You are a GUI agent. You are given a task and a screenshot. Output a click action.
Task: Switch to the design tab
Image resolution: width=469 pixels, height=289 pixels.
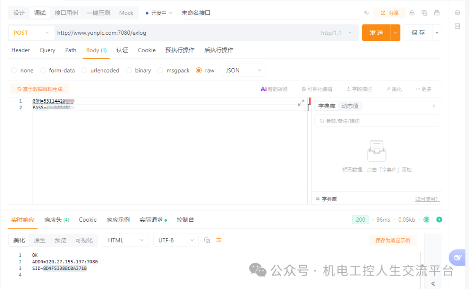(x=19, y=13)
